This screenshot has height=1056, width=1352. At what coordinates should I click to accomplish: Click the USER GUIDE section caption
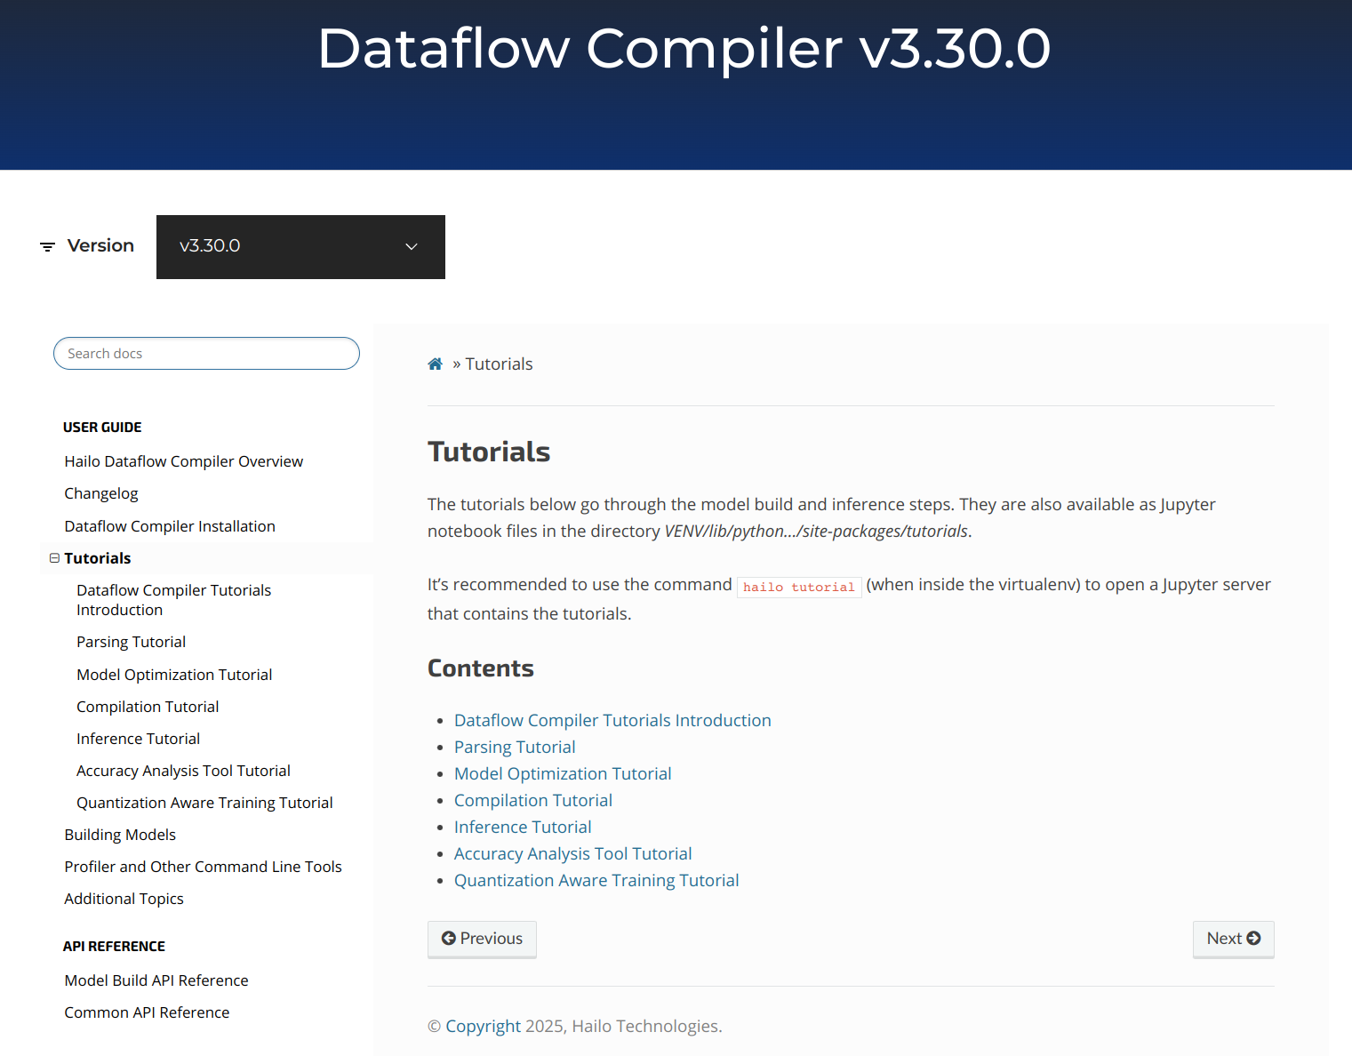tap(102, 428)
